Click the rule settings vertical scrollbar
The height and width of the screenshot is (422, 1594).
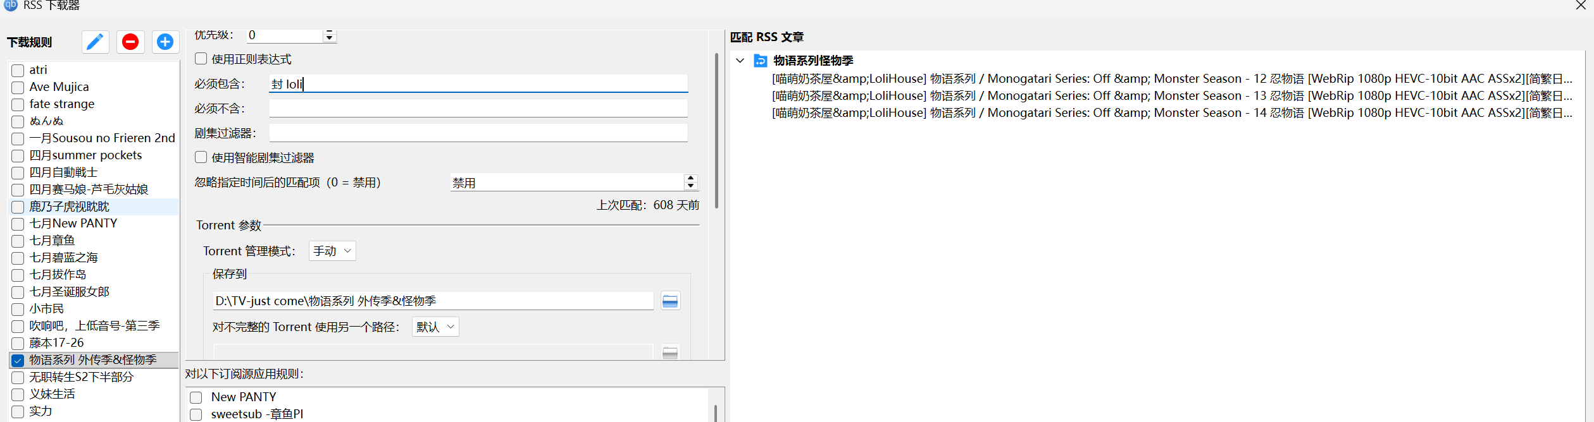click(x=716, y=131)
